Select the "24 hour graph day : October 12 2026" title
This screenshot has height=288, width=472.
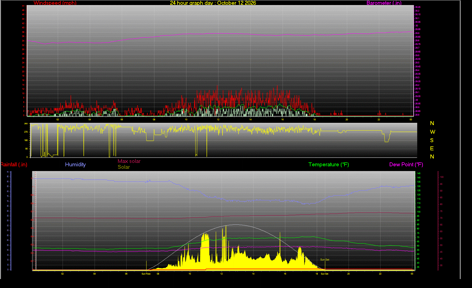(213, 3)
